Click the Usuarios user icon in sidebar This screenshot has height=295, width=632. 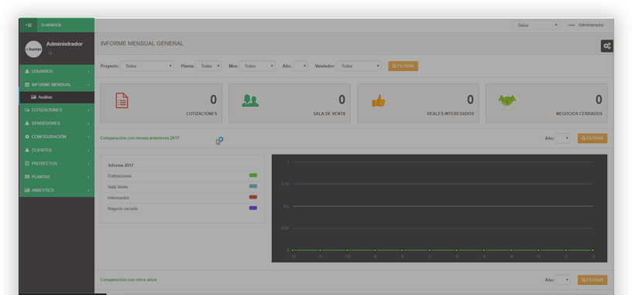click(27, 71)
